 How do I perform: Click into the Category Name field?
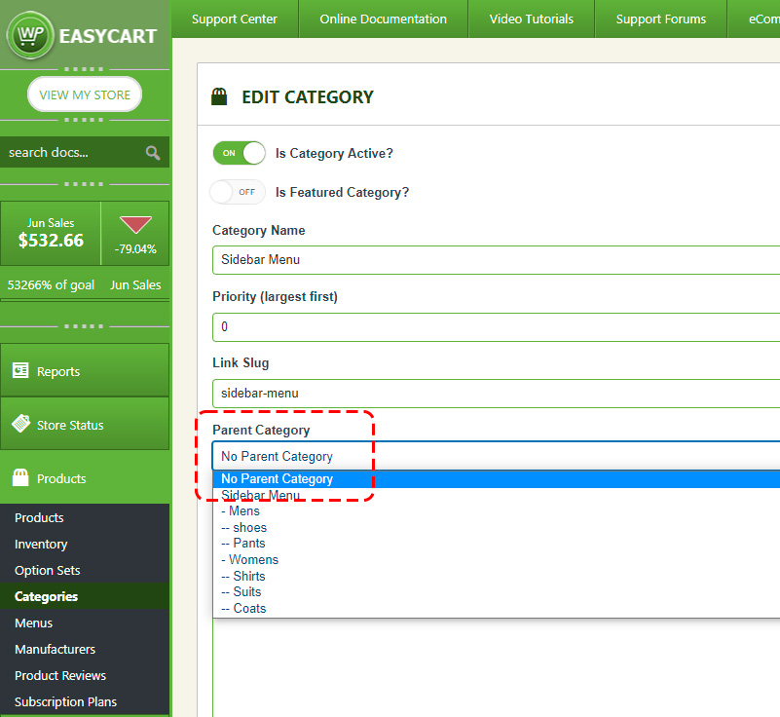[495, 260]
